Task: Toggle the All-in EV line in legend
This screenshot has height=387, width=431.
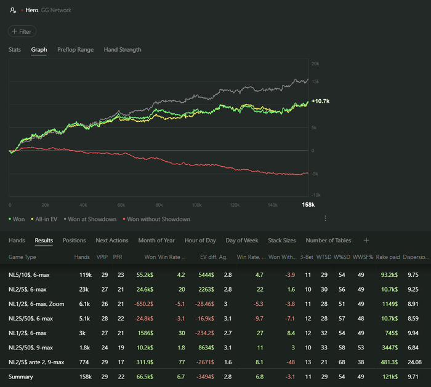Action: (44, 219)
